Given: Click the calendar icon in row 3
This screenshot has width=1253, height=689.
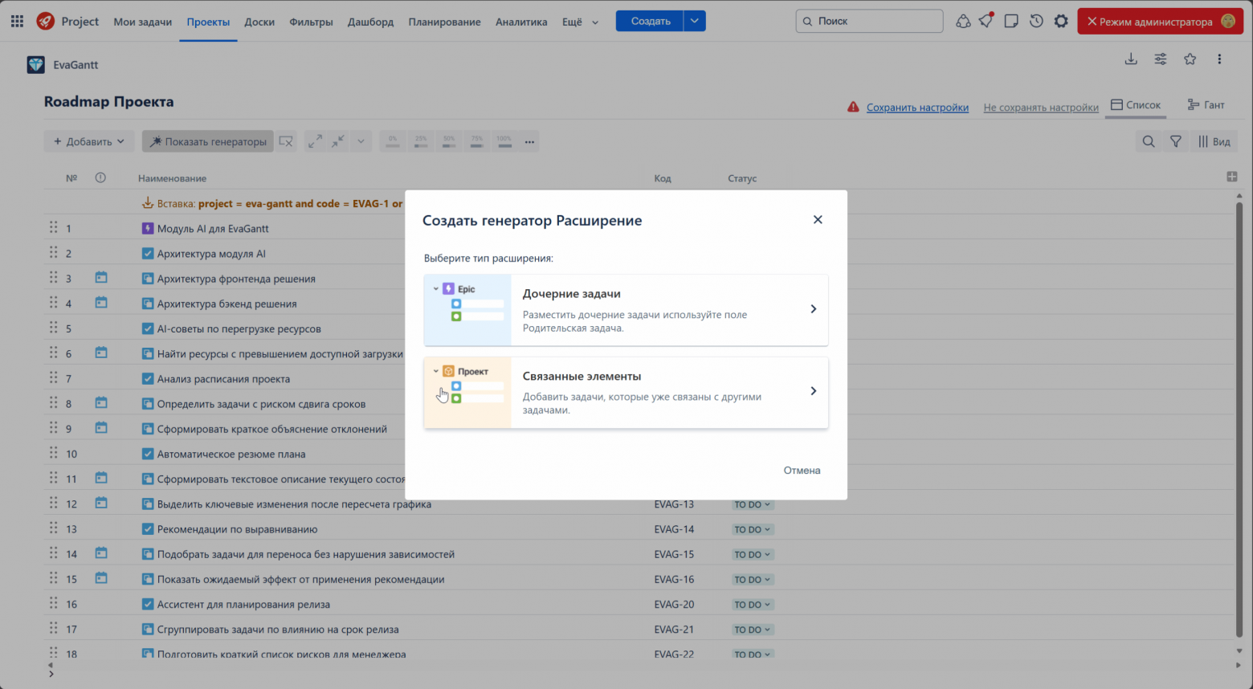Looking at the screenshot, I should [101, 278].
